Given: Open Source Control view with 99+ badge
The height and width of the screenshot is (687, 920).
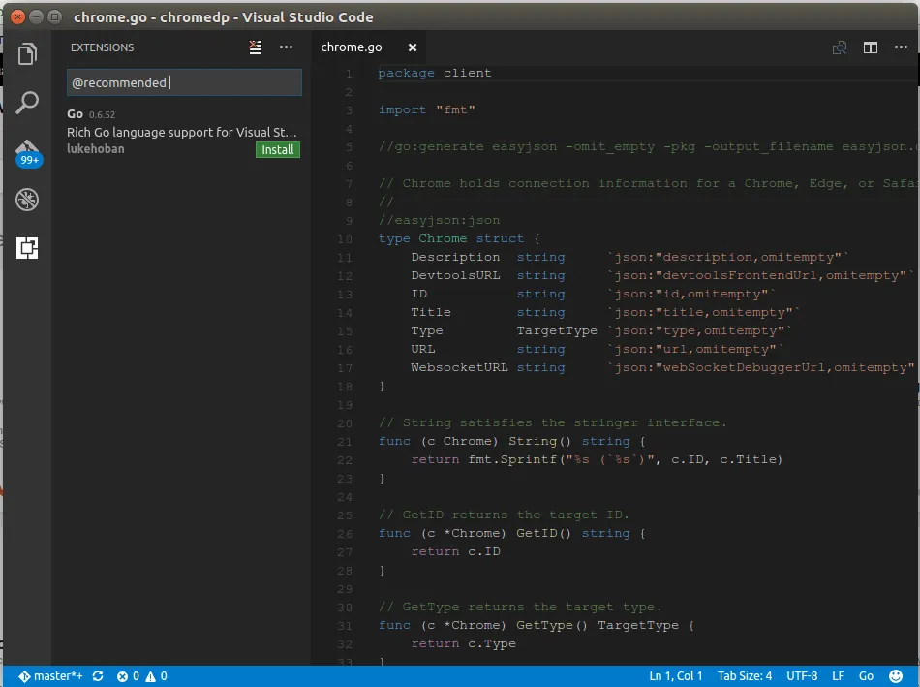Looking at the screenshot, I should [x=27, y=152].
